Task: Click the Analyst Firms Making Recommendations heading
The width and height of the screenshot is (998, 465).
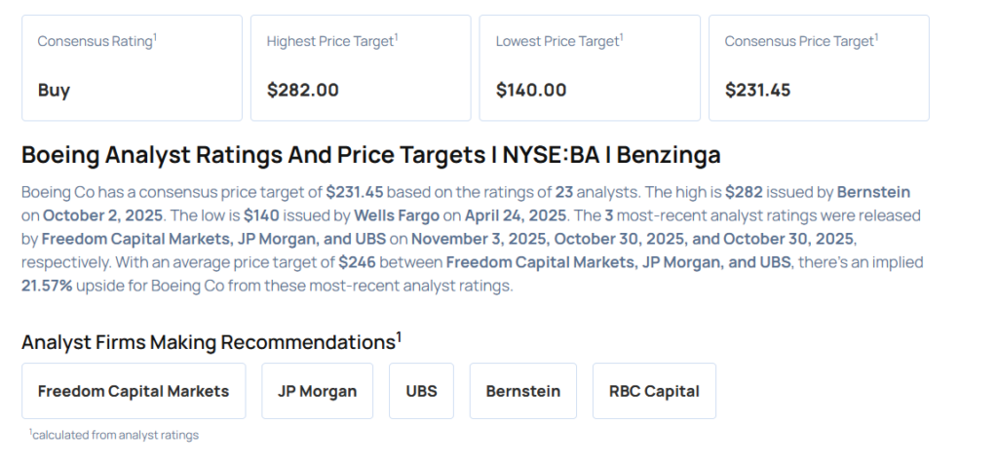Action: pyautogui.click(x=211, y=341)
